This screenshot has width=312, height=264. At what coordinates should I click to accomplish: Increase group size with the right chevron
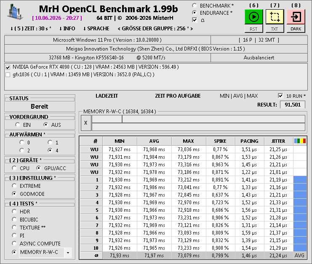click(x=192, y=29)
